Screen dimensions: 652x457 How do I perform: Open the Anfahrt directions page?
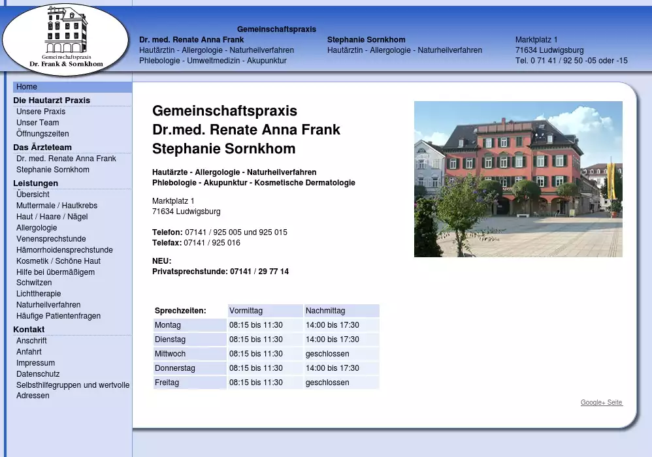[29, 352]
